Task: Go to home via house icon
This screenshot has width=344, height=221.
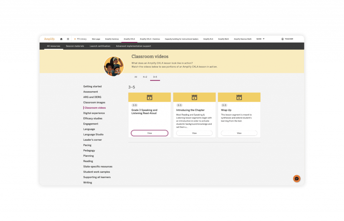Action: pos(61,39)
